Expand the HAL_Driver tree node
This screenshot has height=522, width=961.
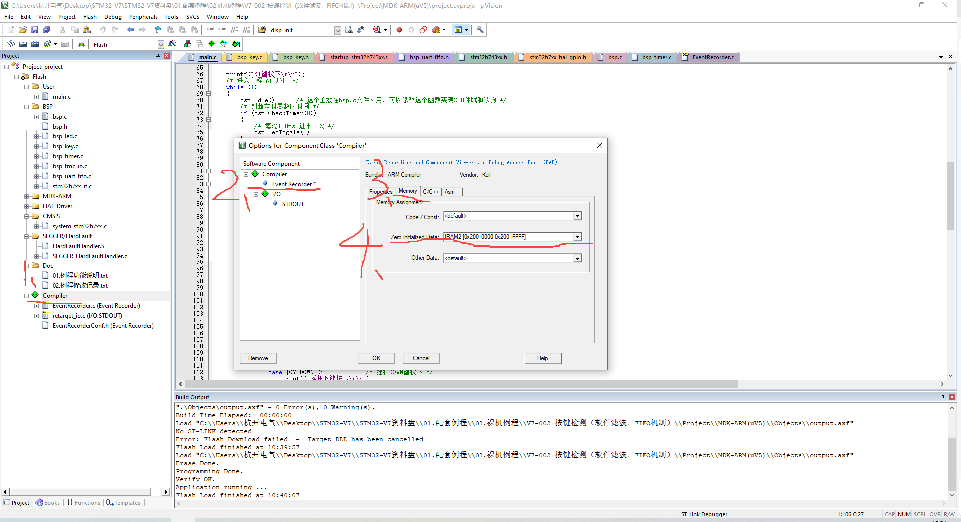(x=26, y=206)
